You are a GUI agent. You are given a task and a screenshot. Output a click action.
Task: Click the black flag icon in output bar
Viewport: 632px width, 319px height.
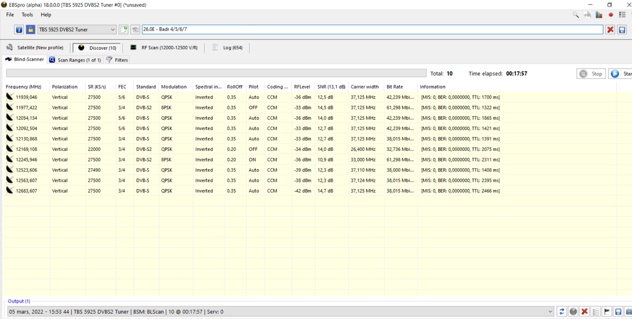coord(607,312)
